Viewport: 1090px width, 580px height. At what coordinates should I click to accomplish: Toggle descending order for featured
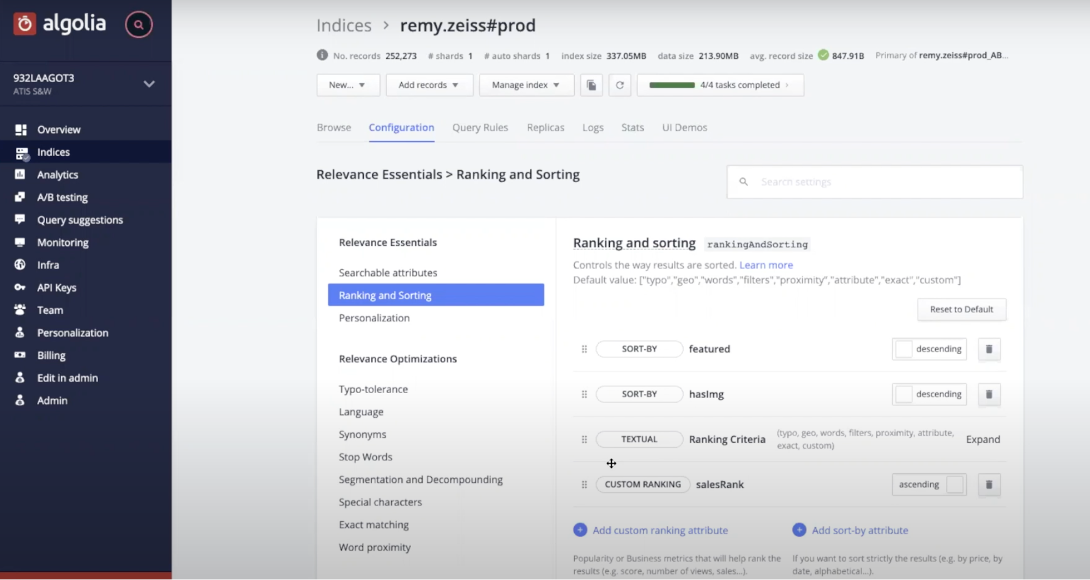(x=929, y=349)
